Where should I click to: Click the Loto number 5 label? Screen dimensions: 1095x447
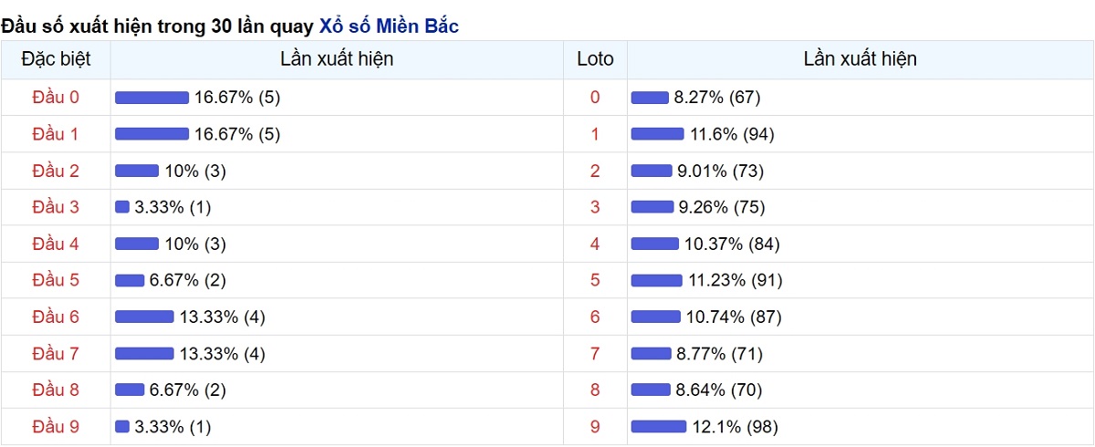point(596,280)
